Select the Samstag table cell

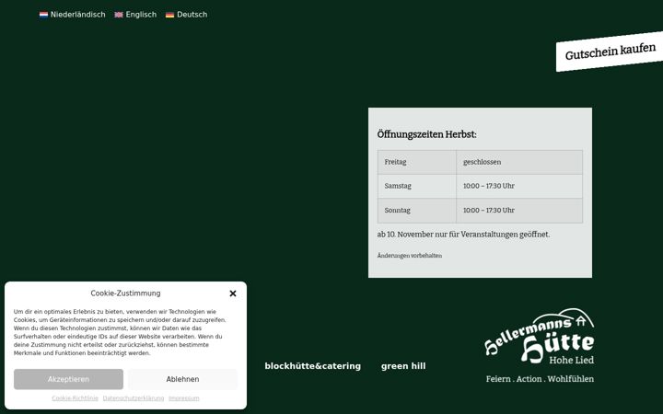417,186
